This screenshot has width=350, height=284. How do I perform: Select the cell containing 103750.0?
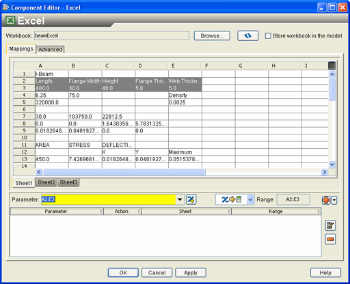click(x=85, y=117)
